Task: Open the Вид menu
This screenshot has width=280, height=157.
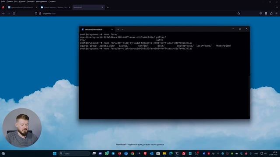Action: pyautogui.click(x=16, y=1)
